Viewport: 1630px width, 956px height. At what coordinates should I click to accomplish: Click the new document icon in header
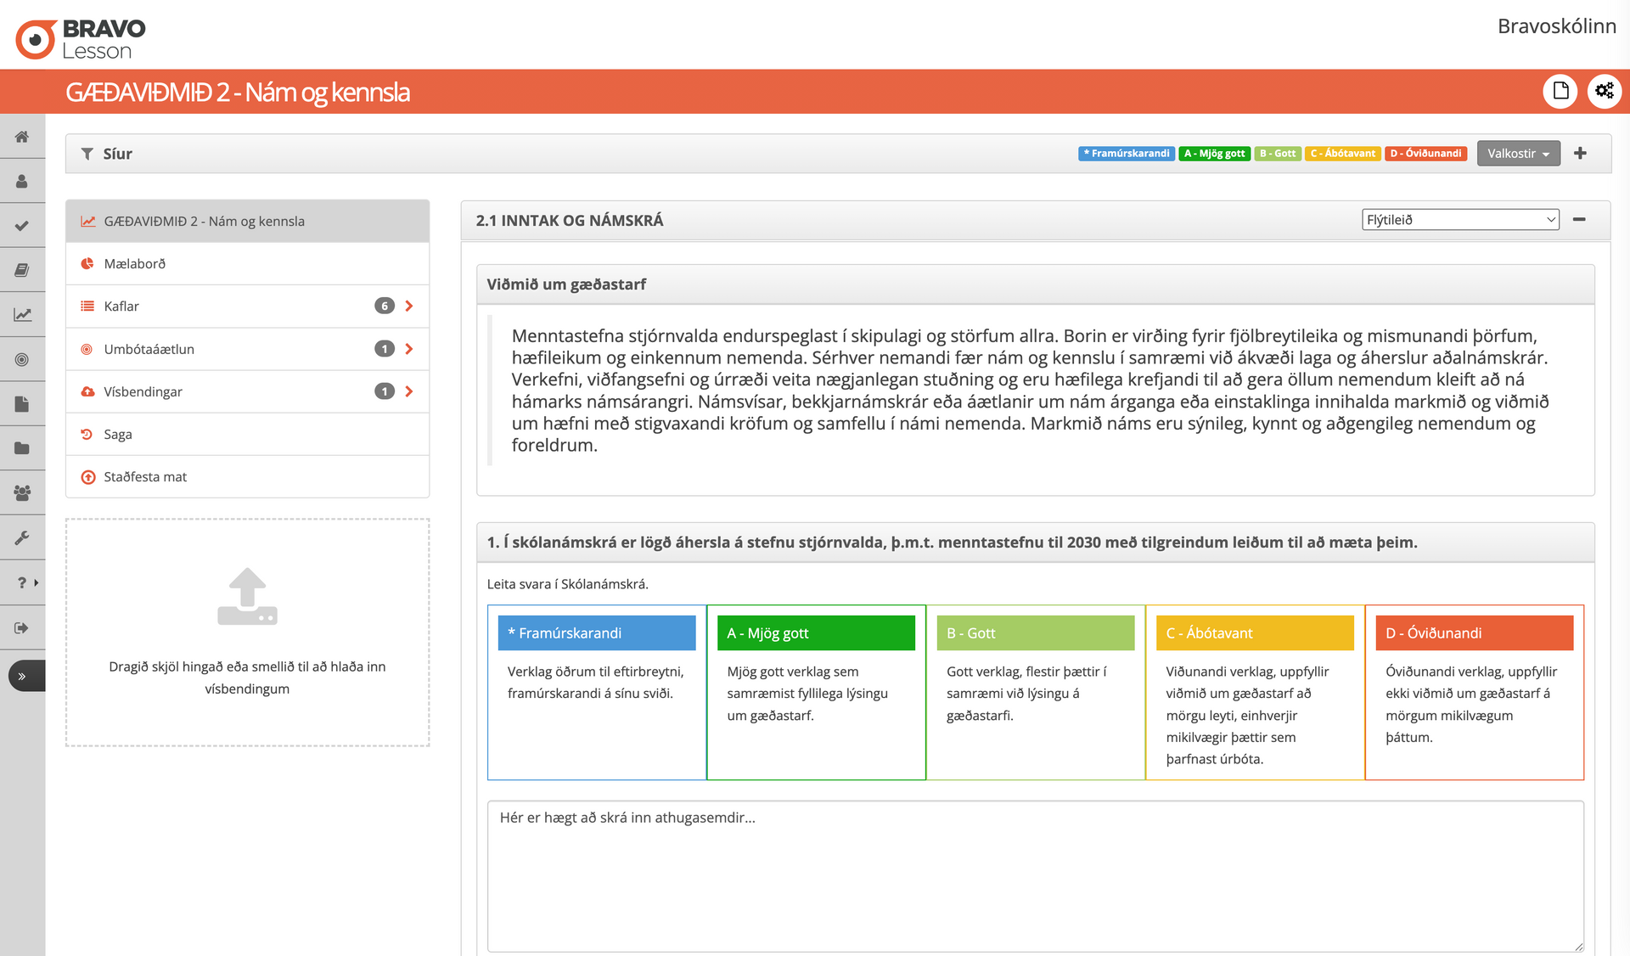[1560, 91]
